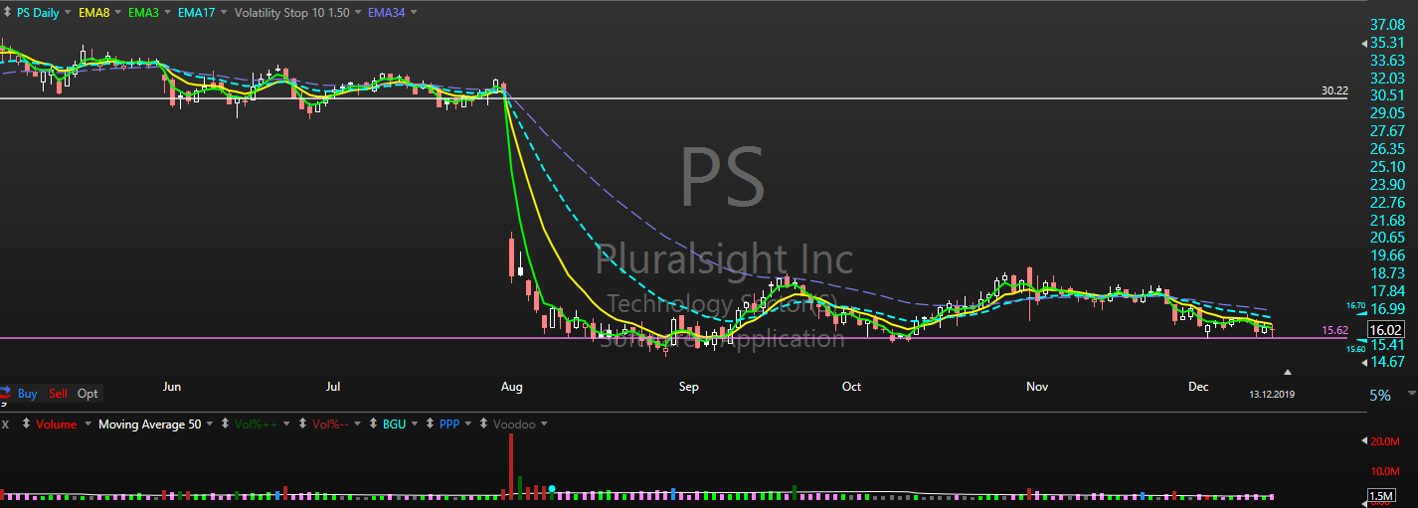
Task: Click the cyan dot marker in volume pane
Action: 552,489
